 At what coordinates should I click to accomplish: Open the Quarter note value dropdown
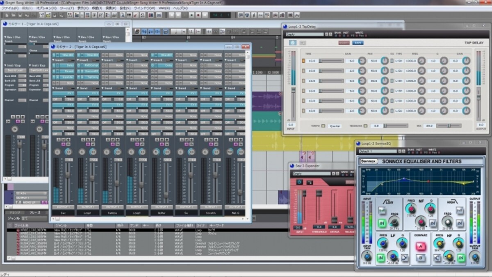335,126
